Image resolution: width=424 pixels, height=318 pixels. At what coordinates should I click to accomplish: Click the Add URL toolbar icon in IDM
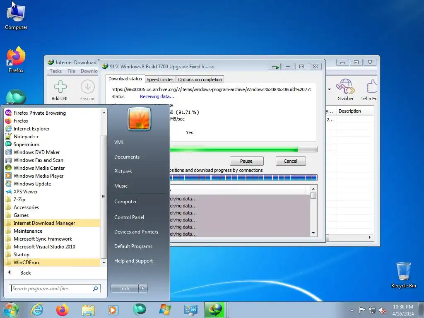tap(60, 91)
